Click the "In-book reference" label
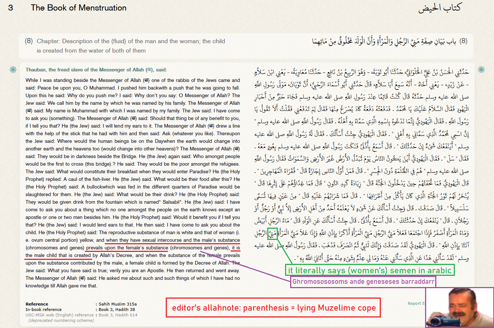Image resolution: width=494 pixels, height=328 pixels. click(44, 310)
